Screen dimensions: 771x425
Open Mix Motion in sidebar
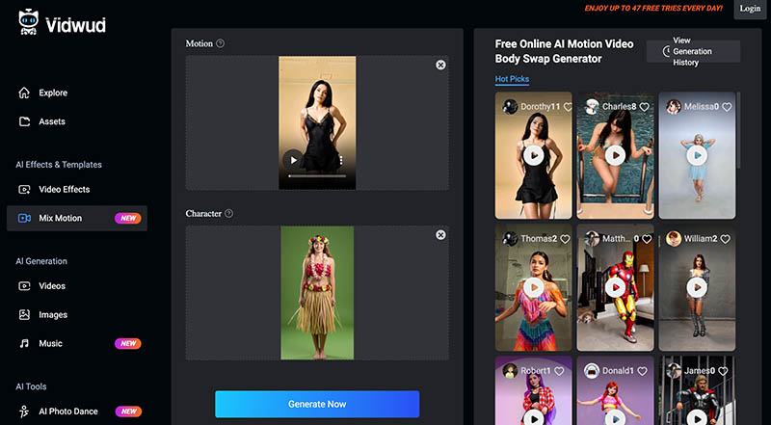60,219
